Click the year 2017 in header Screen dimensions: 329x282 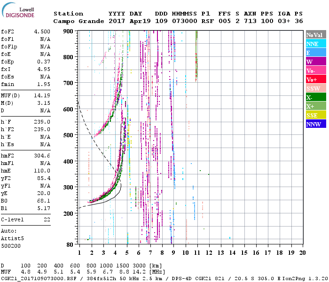[117, 21]
